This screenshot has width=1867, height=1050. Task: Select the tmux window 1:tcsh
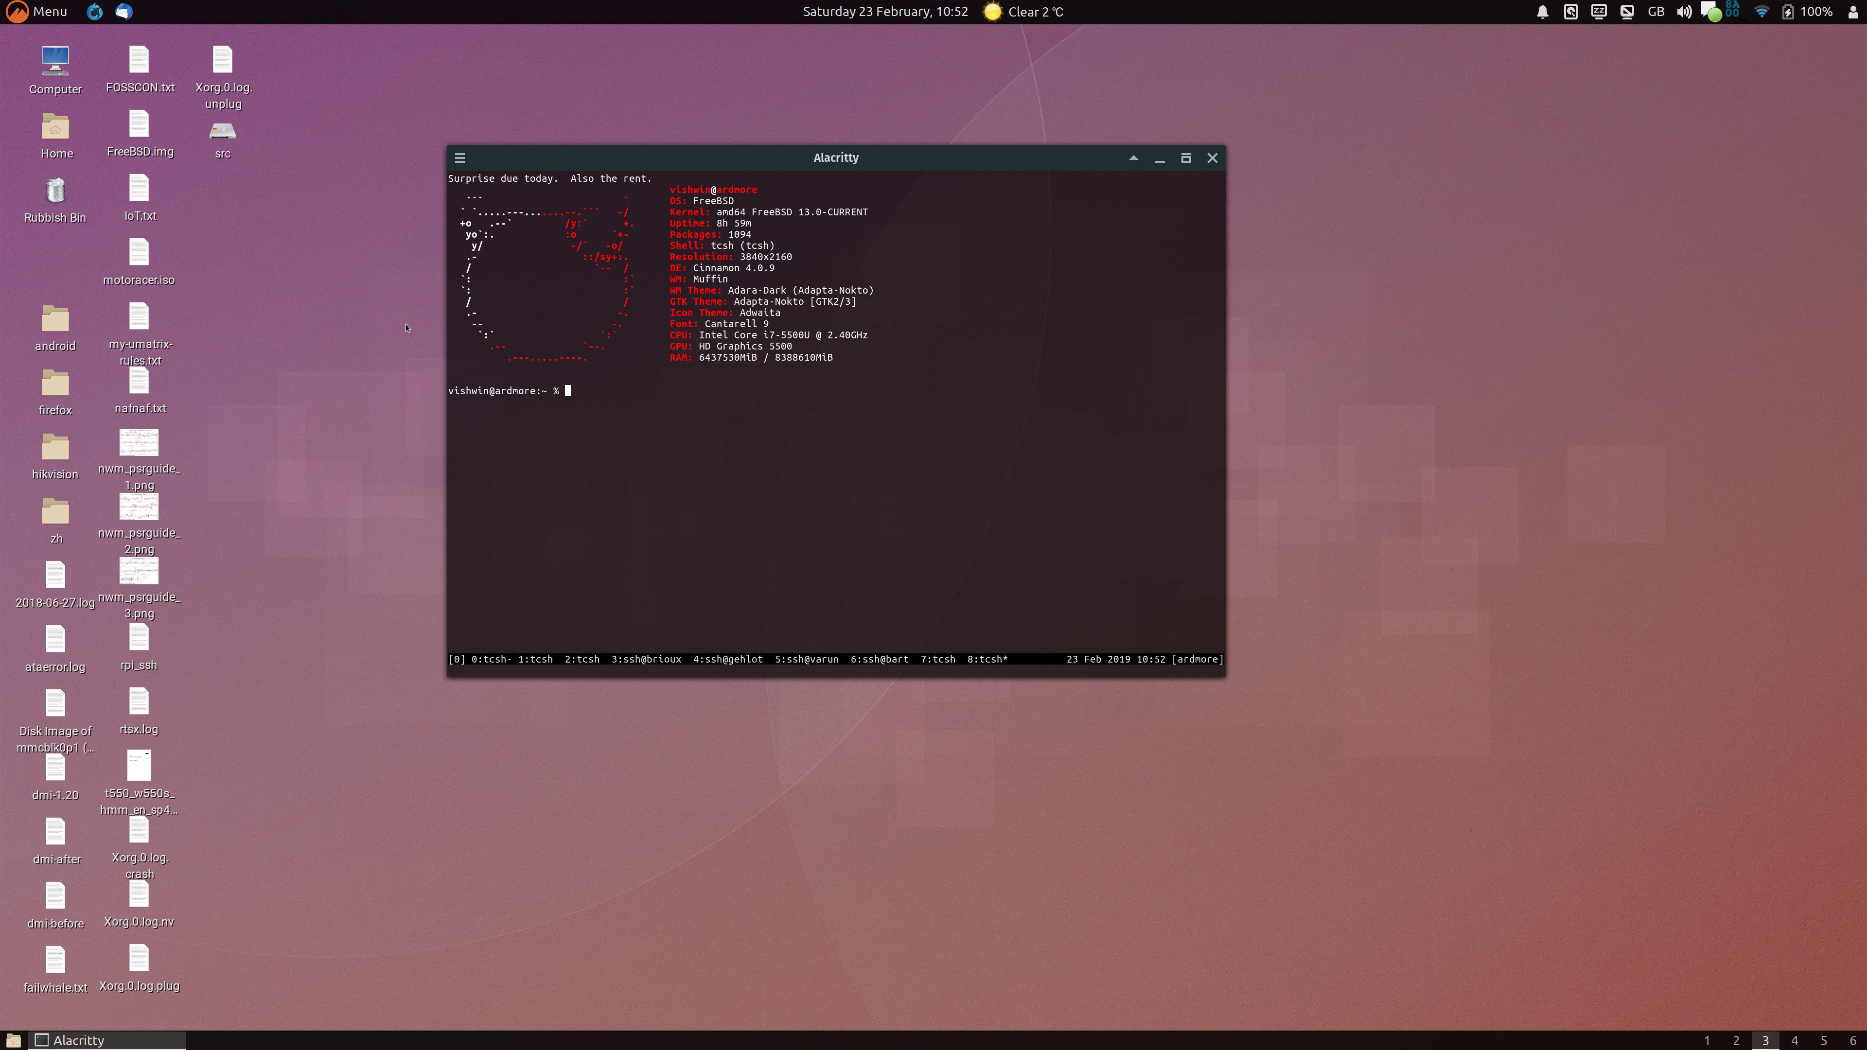535,660
